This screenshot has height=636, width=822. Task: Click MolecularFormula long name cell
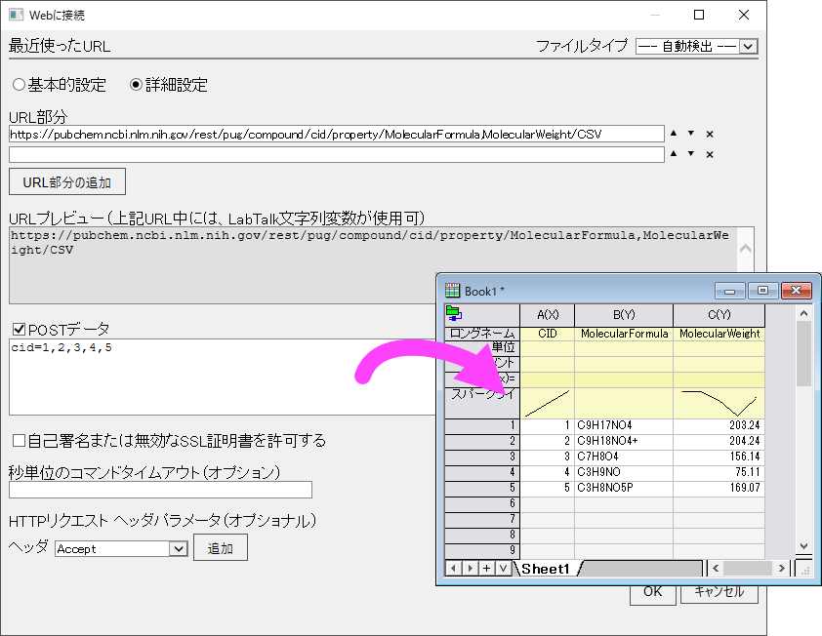(624, 334)
